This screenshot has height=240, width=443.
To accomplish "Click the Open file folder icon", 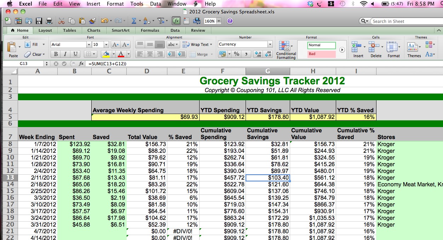I will click(x=28, y=21).
